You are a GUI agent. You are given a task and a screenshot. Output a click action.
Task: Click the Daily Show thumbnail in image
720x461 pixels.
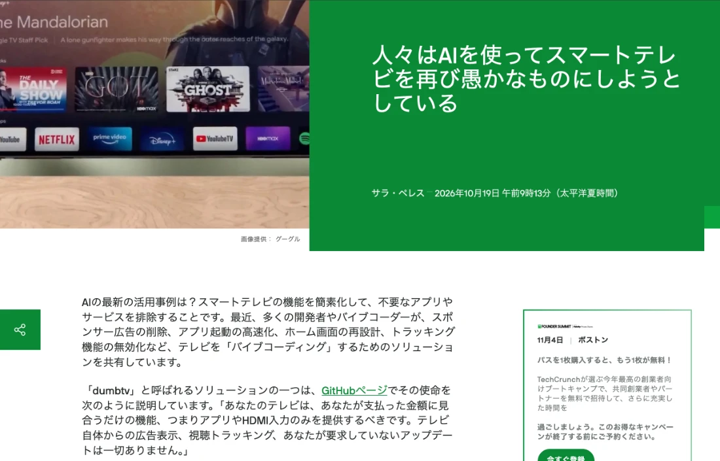click(33, 89)
